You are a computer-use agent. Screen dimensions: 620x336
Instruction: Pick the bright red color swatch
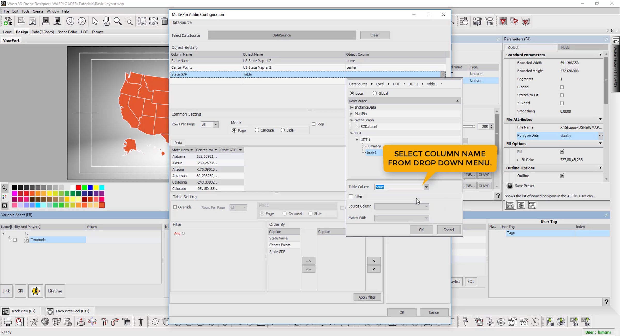click(x=79, y=187)
